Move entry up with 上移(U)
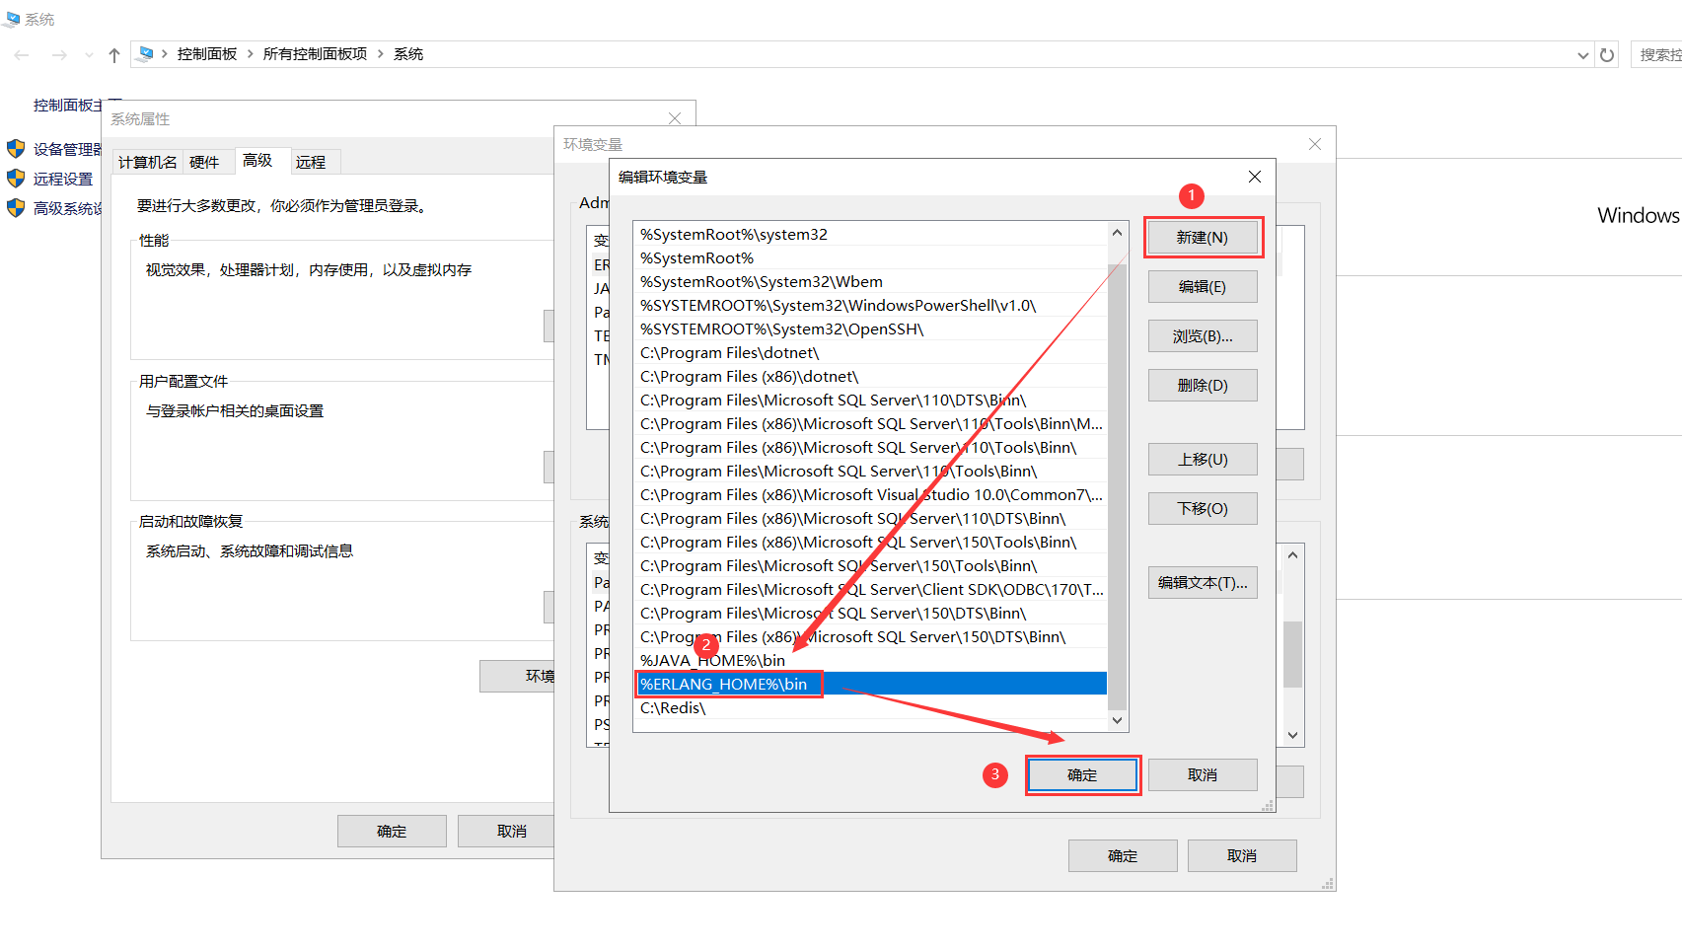 click(x=1203, y=460)
